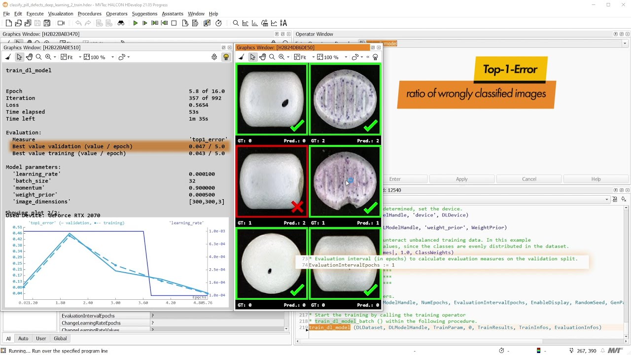The height and width of the screenshot is (355, 631).
Task: Select the magnifier zoom tool in window H2B24DB6DE50
Action: [272, 57]
